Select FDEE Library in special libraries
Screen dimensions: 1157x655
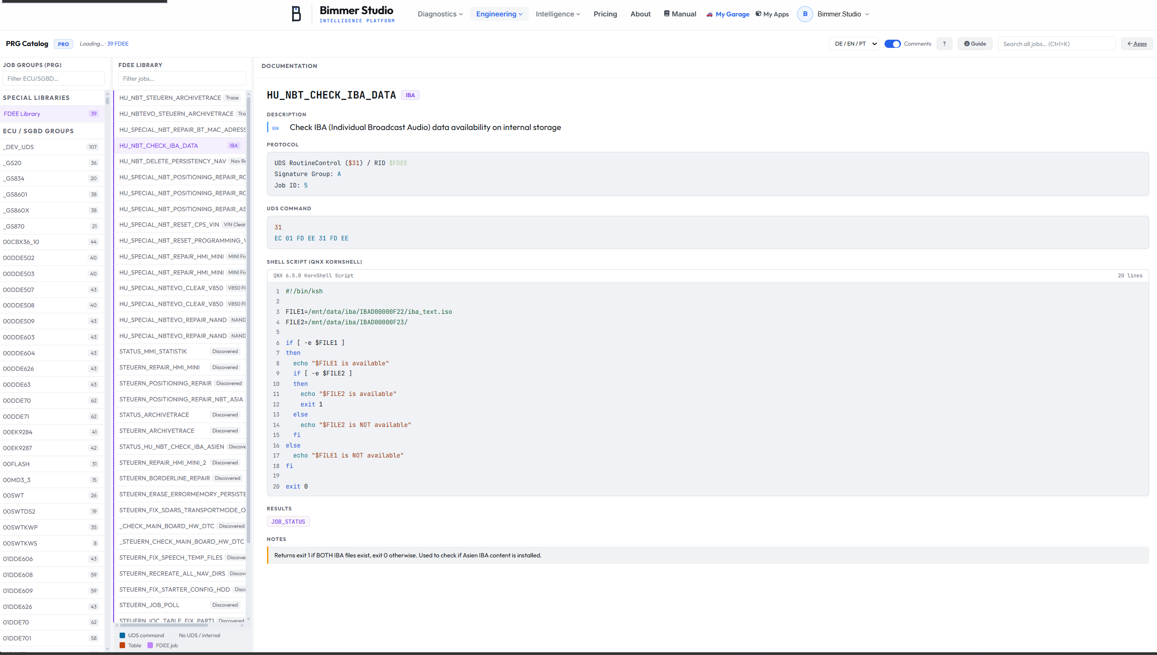pyautogui.click(x=52, y=114)
